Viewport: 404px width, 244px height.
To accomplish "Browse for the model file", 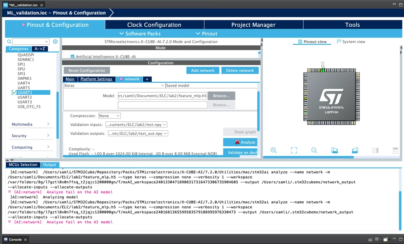I will click(x=221, y=95).
